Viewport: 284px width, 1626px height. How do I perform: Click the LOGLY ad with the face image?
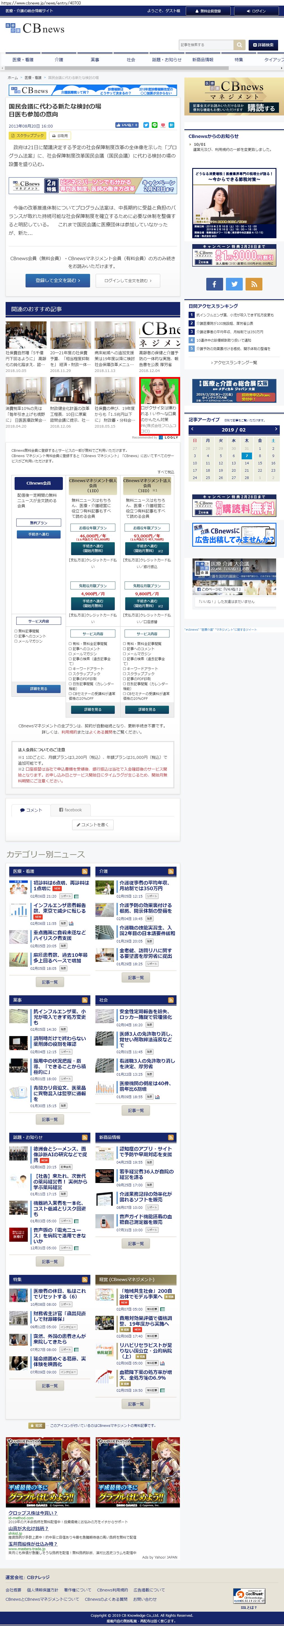pos(160,407)
